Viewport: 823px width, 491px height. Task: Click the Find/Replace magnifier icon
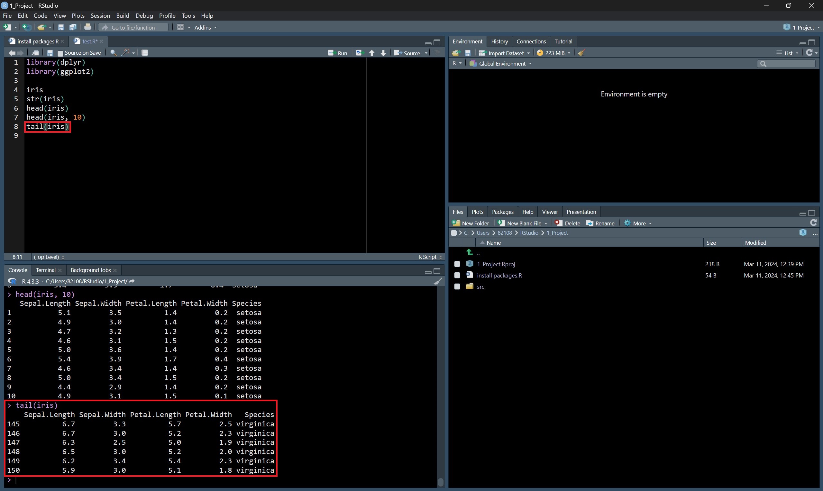coord(113,53)
